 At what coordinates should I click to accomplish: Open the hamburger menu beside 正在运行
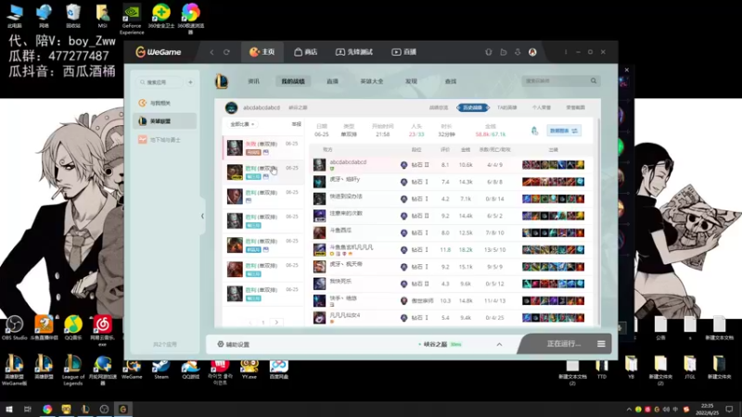(601, 344)
